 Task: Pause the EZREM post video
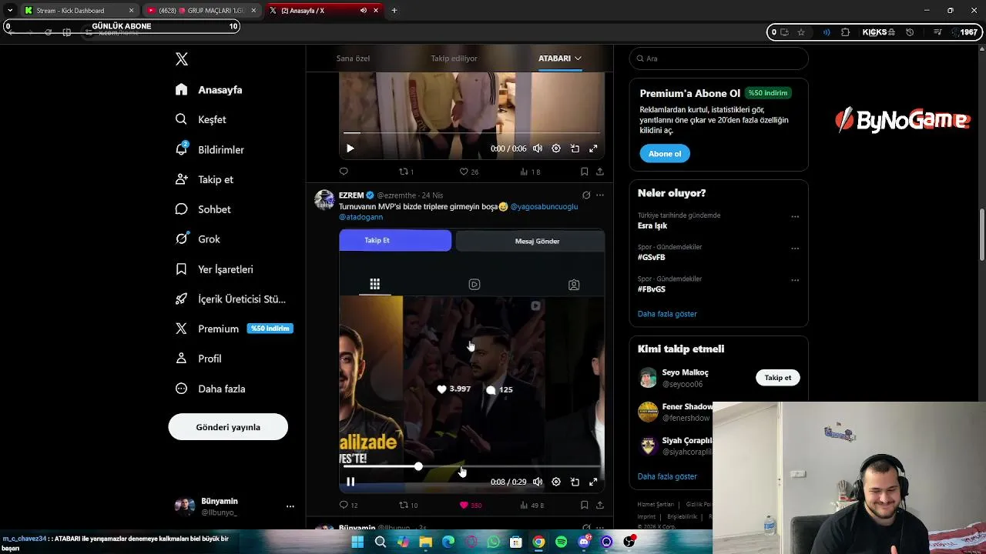(x=350, y=482)
